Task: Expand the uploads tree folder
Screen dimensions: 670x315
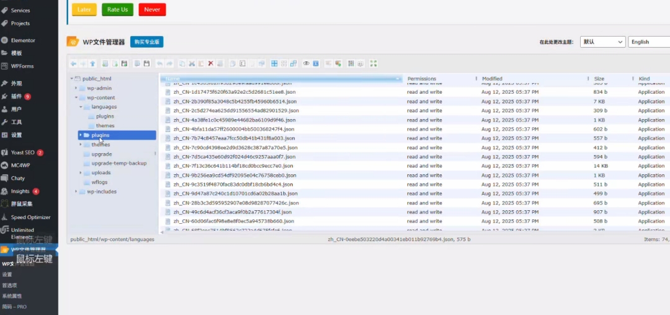Action: click(x=80, y=173)
